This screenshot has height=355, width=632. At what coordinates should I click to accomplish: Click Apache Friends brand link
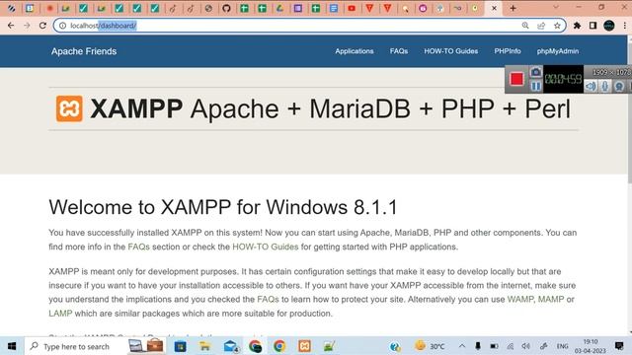point(84,51)
